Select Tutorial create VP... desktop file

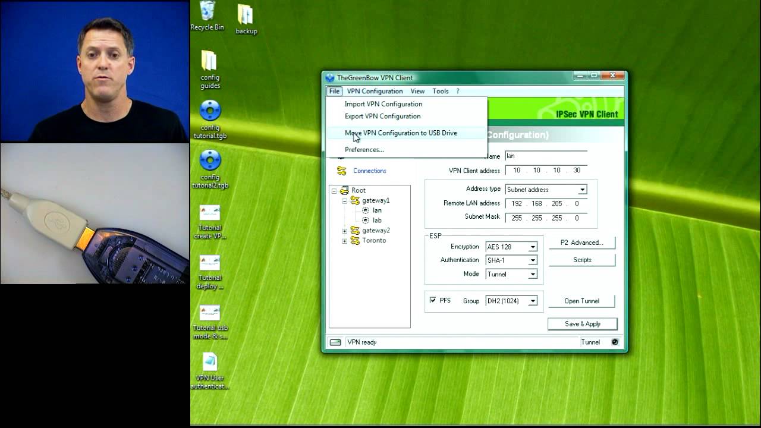[210, 222]
